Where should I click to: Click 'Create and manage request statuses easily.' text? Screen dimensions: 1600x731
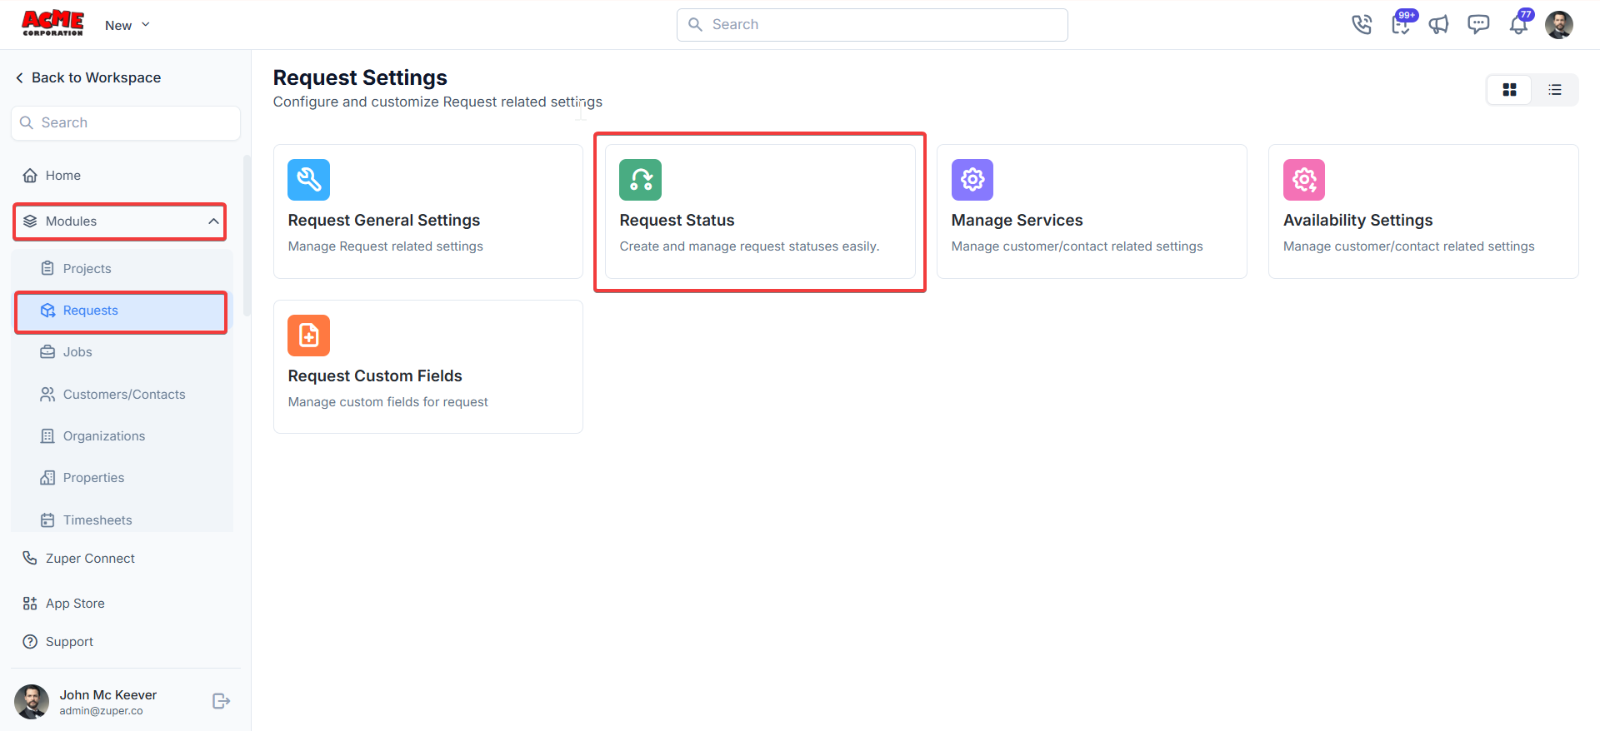point(749,246)
